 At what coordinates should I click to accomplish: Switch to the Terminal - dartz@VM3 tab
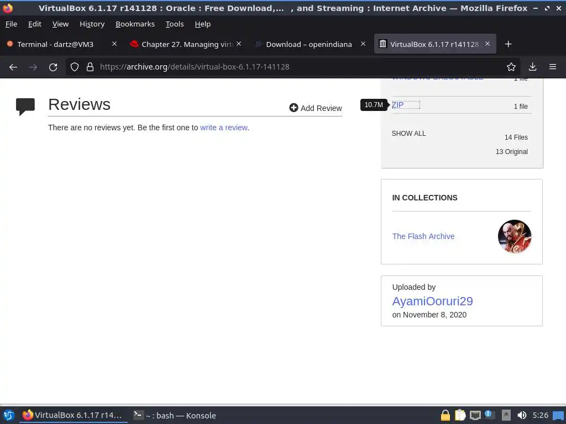[x=55, y=44]
